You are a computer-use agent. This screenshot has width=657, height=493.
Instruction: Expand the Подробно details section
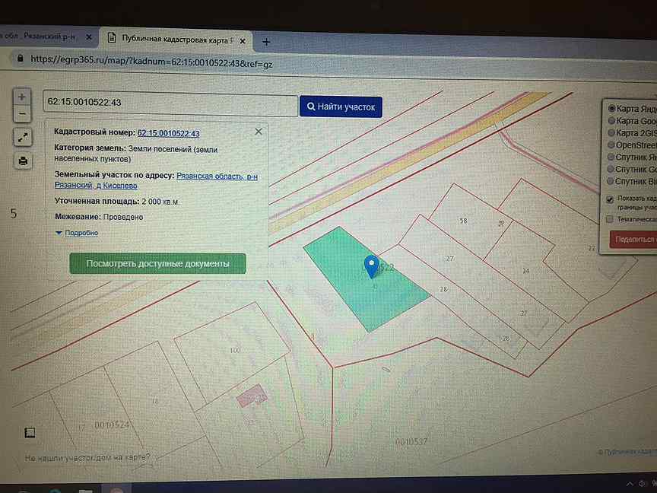77,233
